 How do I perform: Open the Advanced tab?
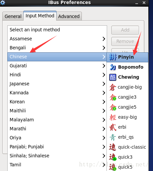[x=69, y=16]
